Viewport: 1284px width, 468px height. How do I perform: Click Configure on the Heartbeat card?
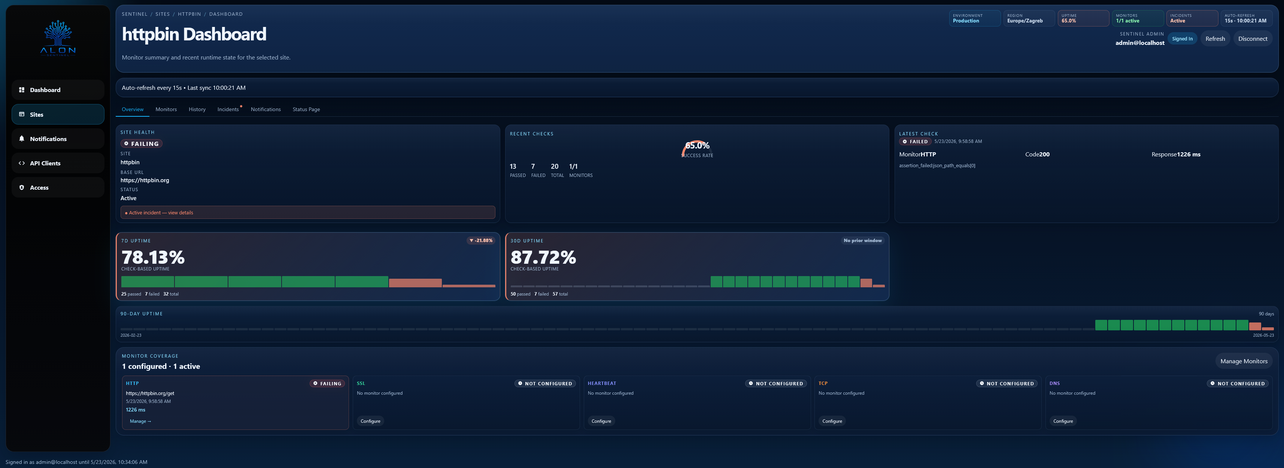pyautogui.click(x=601, y=421)
